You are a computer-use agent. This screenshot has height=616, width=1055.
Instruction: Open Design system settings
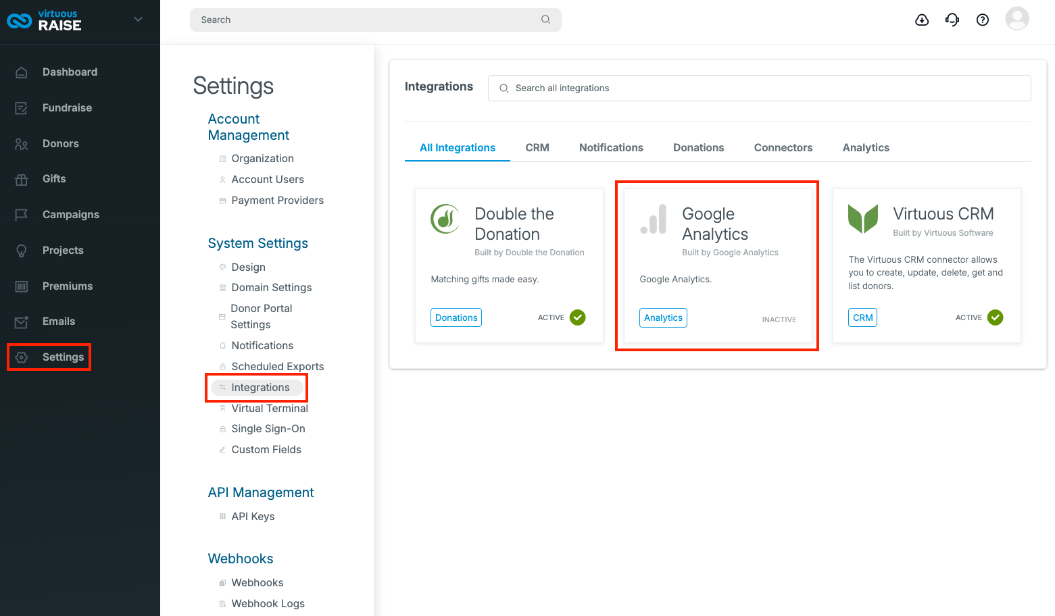tap(248, 267)
